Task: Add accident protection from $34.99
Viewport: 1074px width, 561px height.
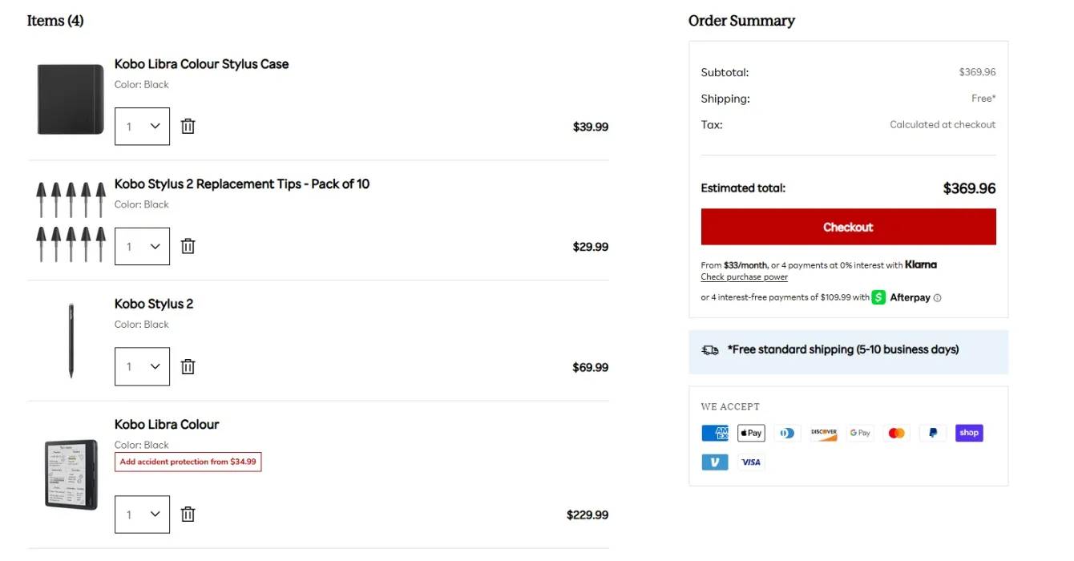Action: (188, 462)
